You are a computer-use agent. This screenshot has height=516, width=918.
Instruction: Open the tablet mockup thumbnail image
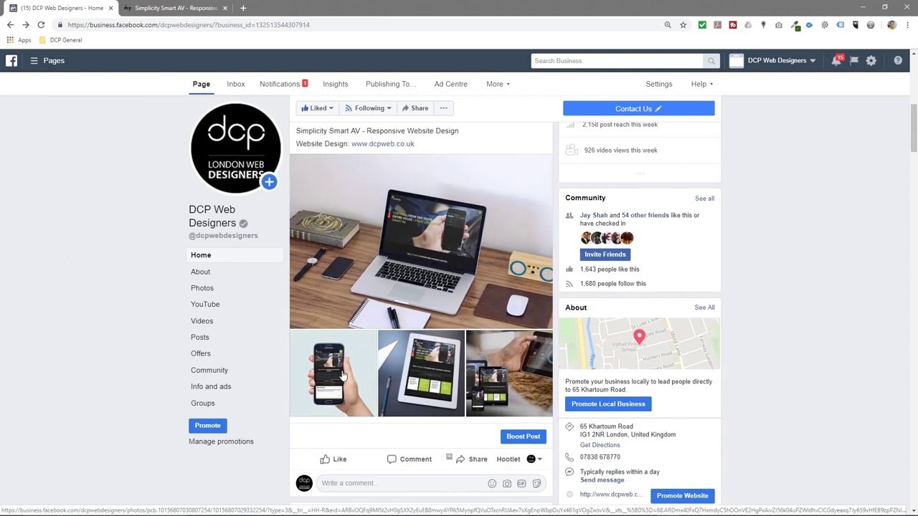pos(421,373)
